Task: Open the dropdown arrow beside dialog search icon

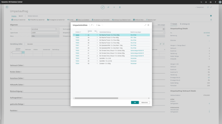Action: click(94, 25)
